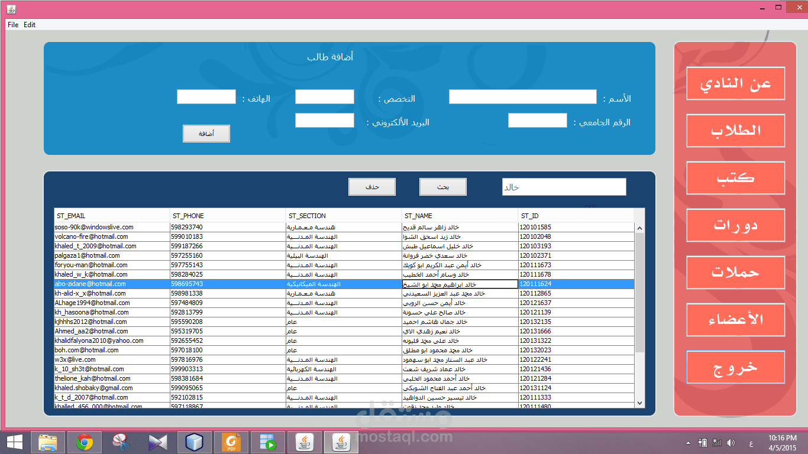Click the أضافة add student button
Viewport: 808px width, 454px height.
click(206, 134)
